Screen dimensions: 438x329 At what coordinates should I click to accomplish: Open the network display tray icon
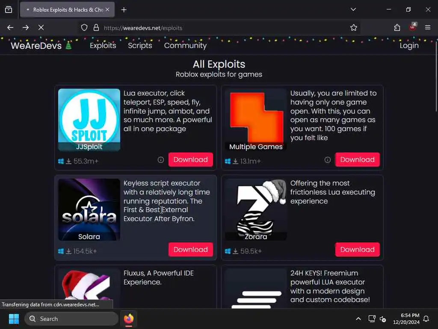tap(372, 319)
